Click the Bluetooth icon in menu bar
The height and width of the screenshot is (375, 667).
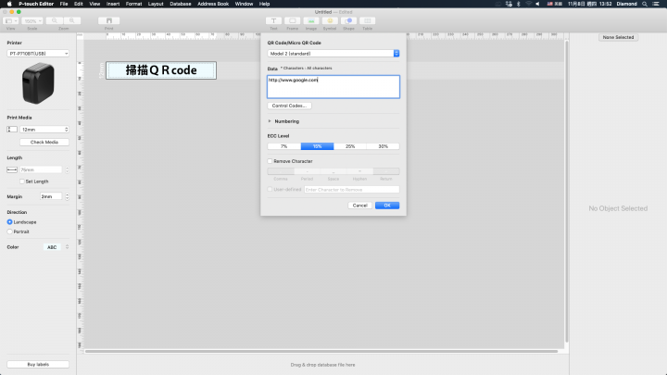coord(518,4)
